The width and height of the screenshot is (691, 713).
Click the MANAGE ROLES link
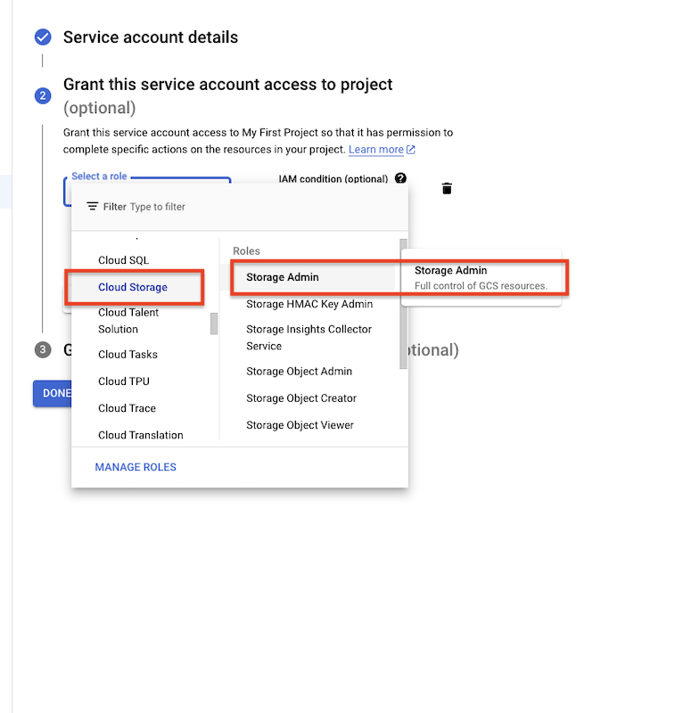click(x=136, y=467)
